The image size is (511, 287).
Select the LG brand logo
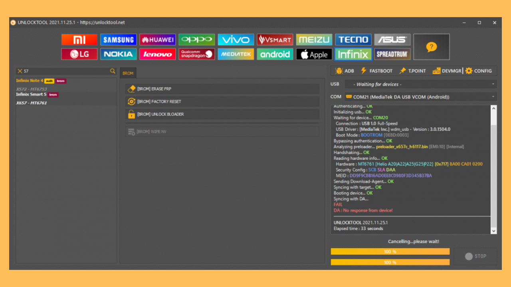click(79, 54)
